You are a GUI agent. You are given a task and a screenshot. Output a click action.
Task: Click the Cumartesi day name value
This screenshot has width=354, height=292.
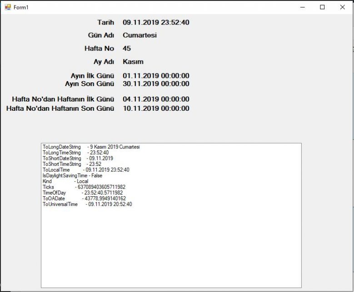tap(140, 36)
